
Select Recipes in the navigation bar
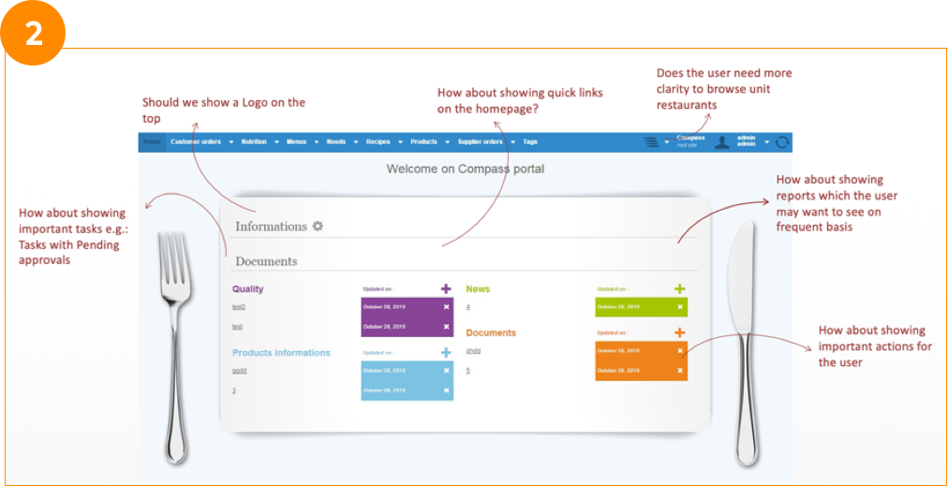point(378,142)
